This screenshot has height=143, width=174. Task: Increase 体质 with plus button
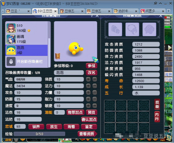pyautogui.click(x=88, y=79)
